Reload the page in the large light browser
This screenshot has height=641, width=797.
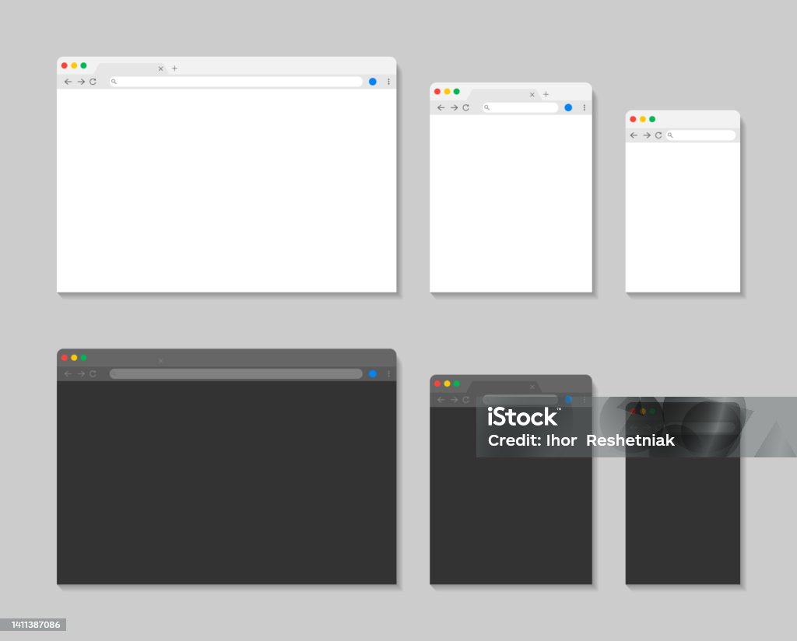tap(93, 82)
